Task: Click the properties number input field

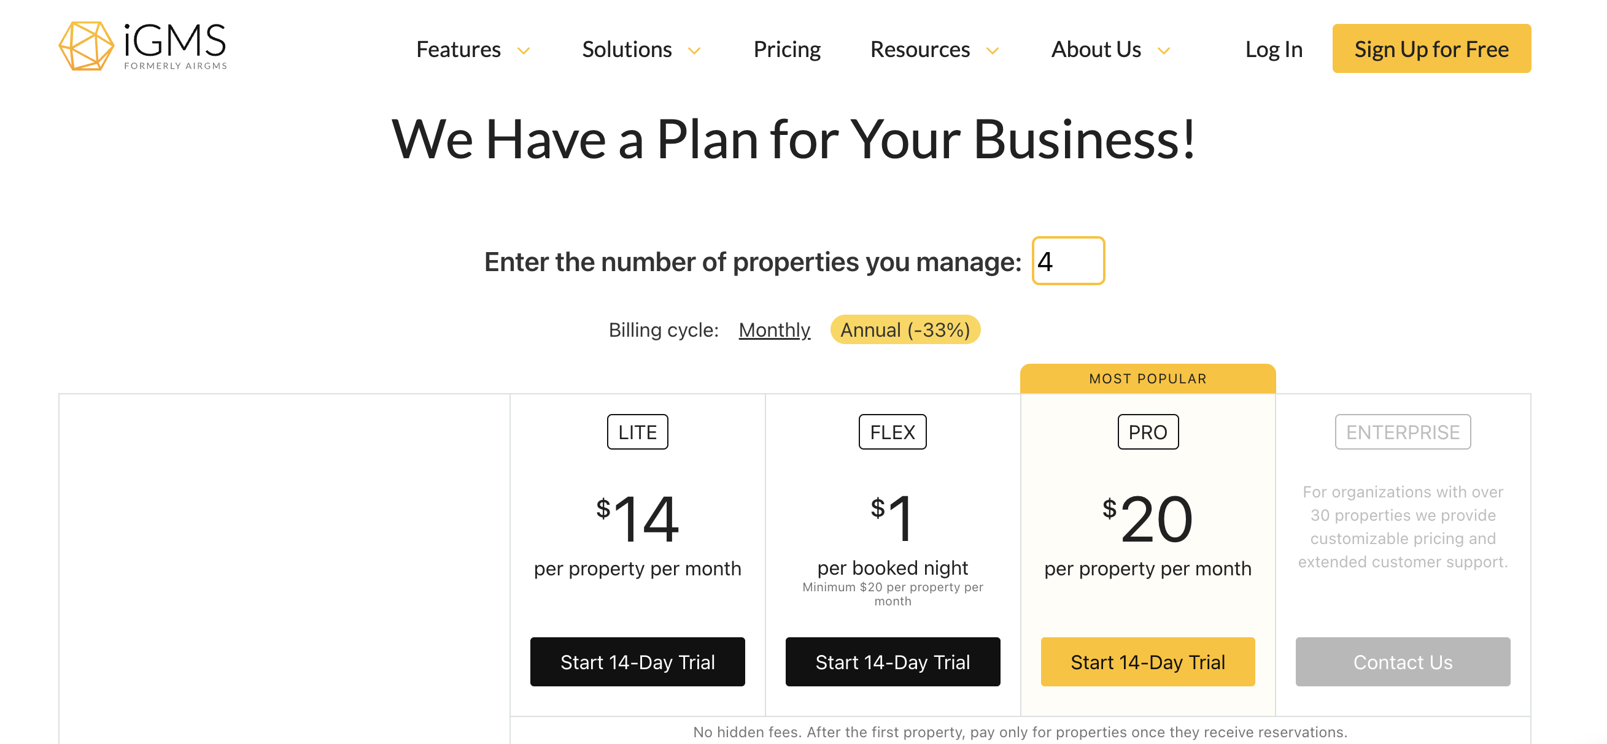Action: tap(1068, 262)
